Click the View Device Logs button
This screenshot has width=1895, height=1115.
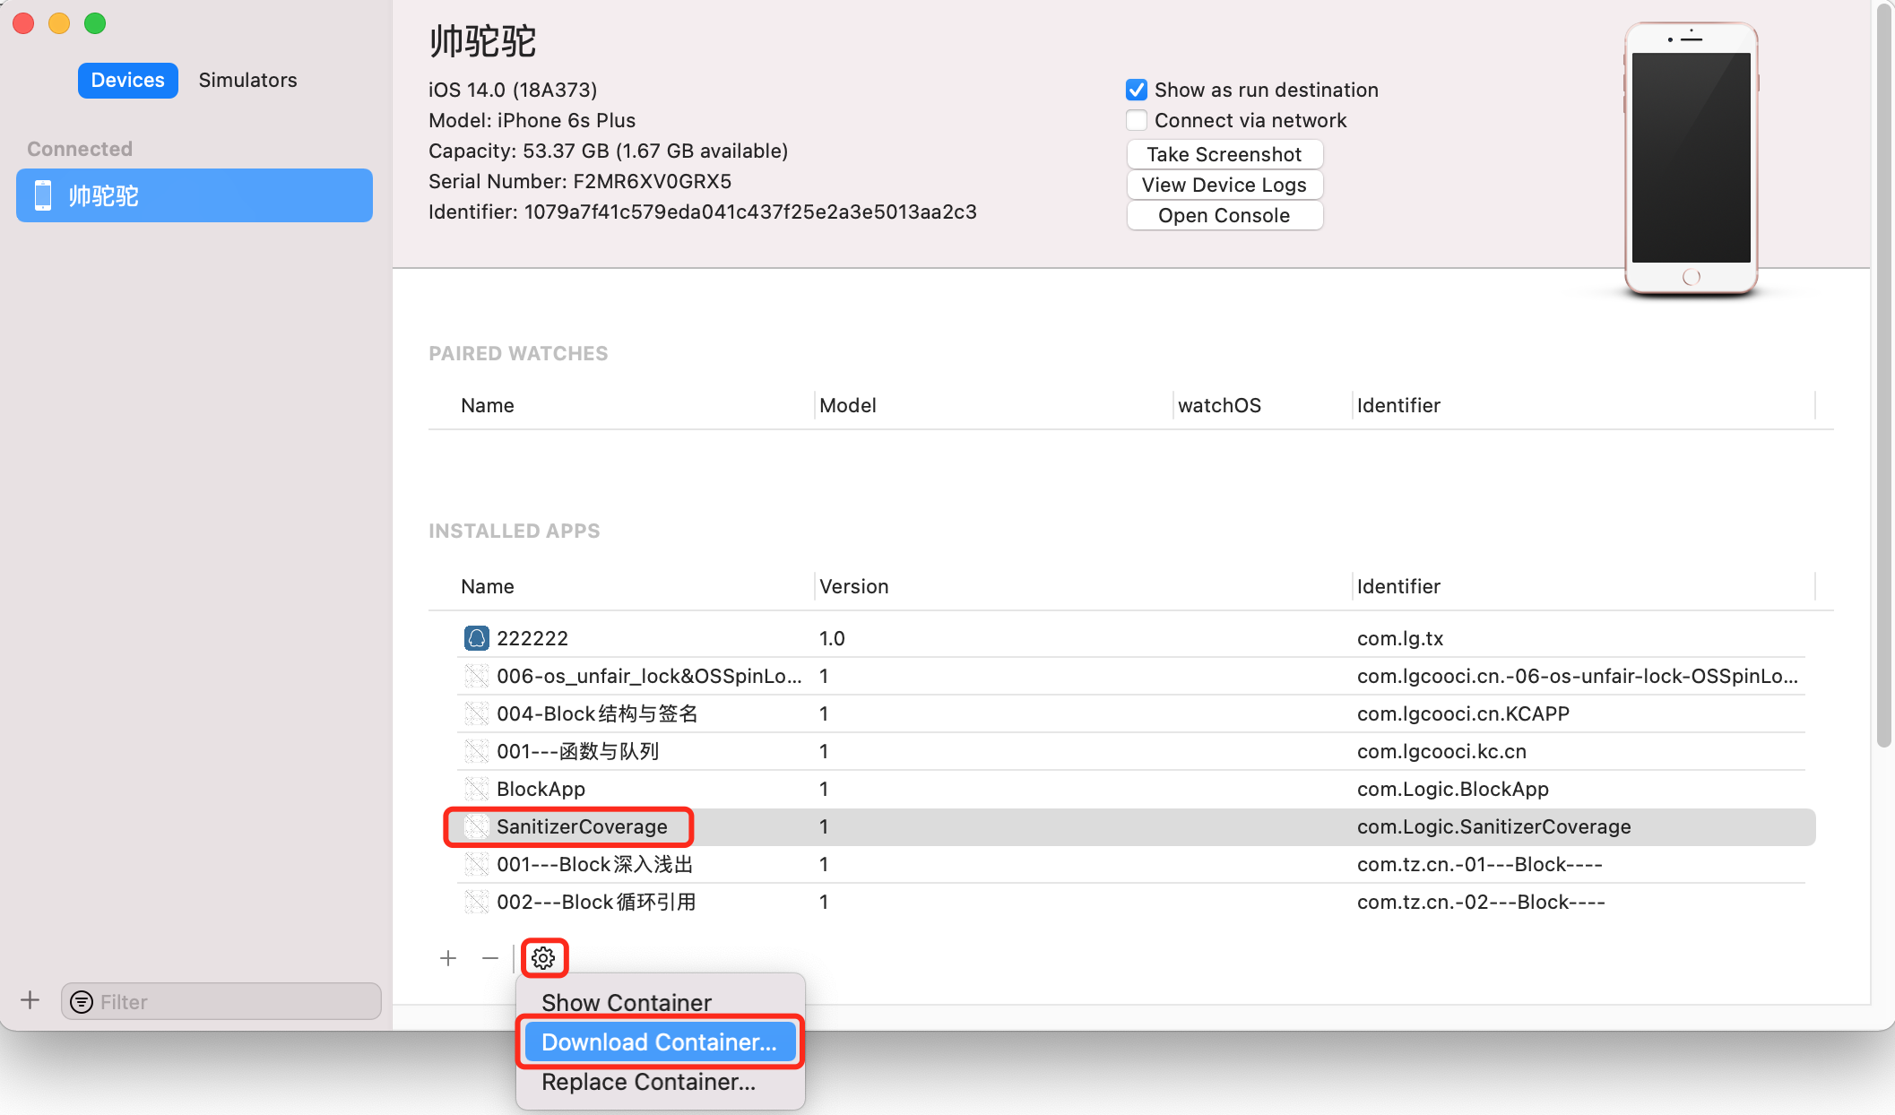point(1224,185)
